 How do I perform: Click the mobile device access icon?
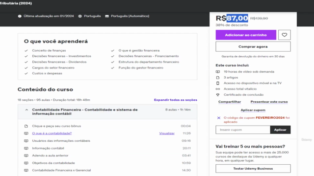[x=218, y=83]
